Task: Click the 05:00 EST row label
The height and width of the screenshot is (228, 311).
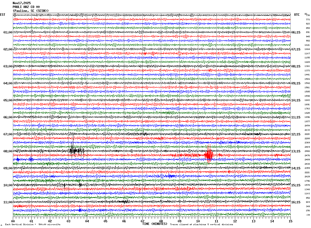Action: tap(8, 100)
